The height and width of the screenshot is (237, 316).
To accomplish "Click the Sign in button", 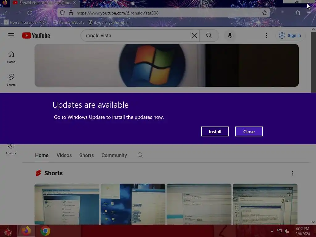I will (290, 35).
